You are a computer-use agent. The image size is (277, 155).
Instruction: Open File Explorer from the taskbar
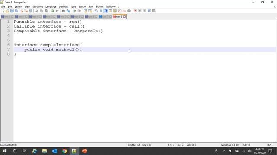(x=45, y=151)
